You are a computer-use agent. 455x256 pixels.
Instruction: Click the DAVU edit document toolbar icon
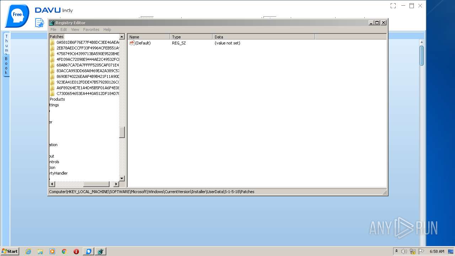[x=39, y=23]
